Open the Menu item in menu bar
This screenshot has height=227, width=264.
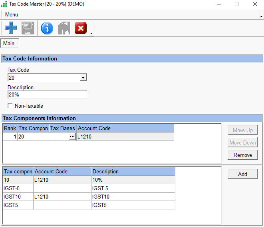point(11,15)
